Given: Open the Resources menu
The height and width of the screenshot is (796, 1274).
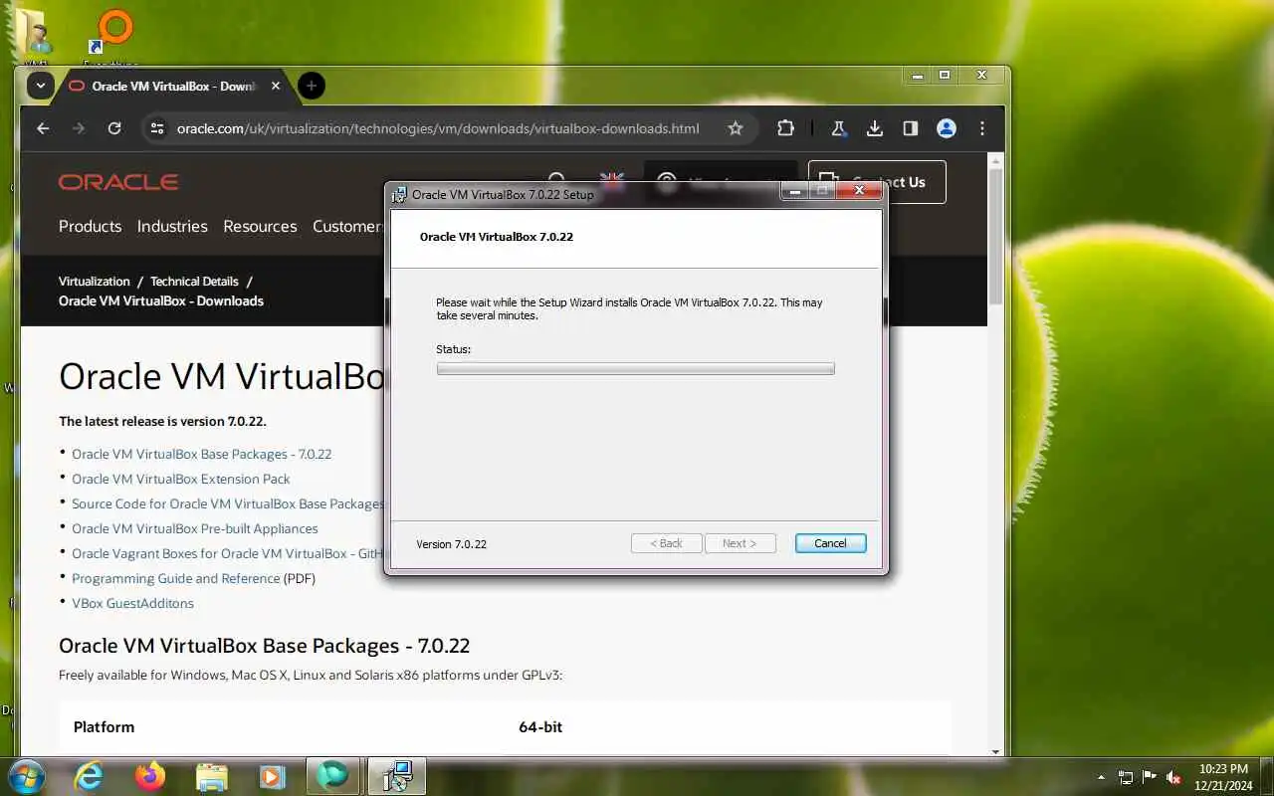Looking at the screenshot, I should (x=260, y=226).
